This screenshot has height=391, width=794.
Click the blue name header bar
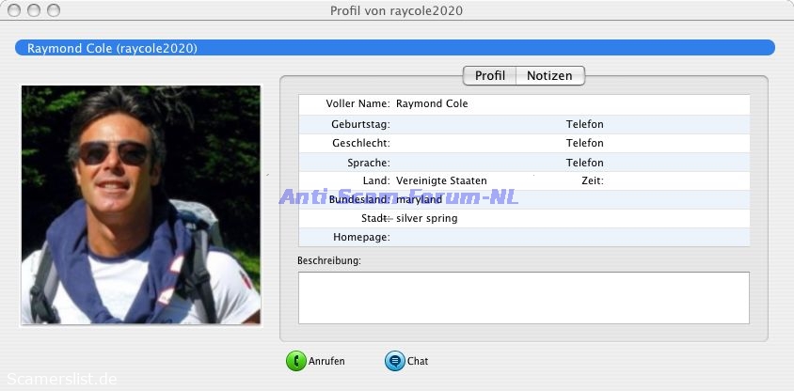click(395, 48)
